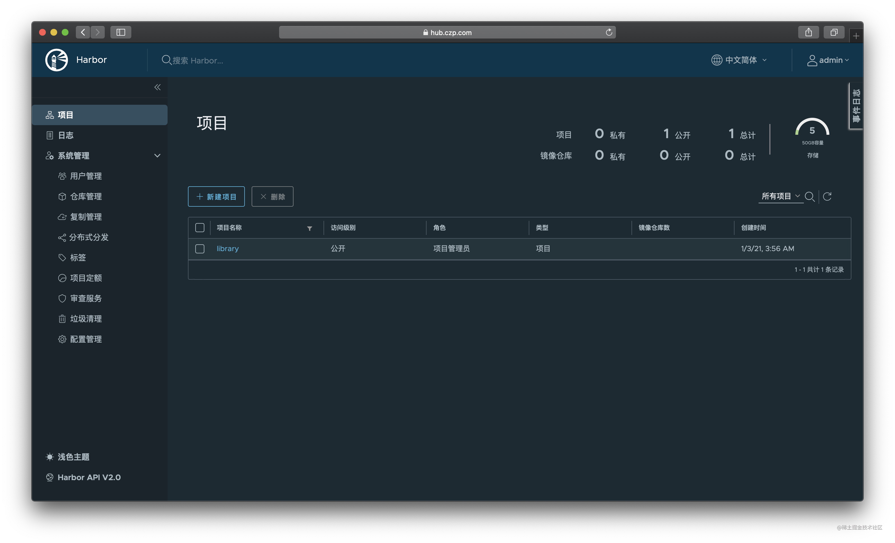The image size is (895, 543).
Task: Sort by 创建时间 column header
Action: tap(753, 227)
